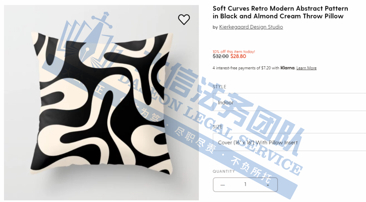Image resolution: width=366 pixels, height=202 pixels.
Task: Open the Style dropdown showing Indoor
Action: 289,102
